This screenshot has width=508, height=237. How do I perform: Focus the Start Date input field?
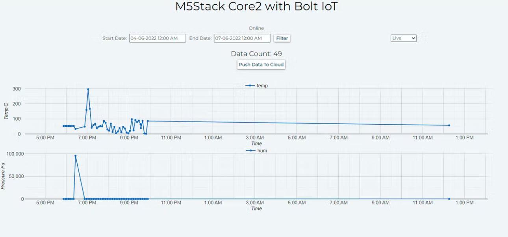[x=158, y=38]
